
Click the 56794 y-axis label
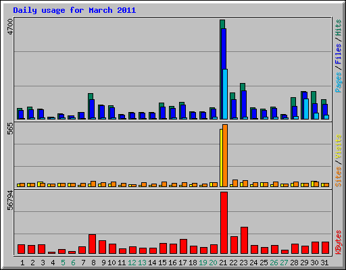pyautogui.click(x=10, y=200)
